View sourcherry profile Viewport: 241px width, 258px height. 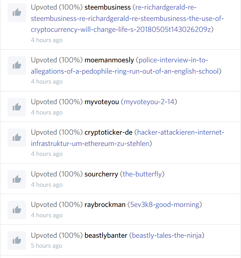(x=101, y=174)
